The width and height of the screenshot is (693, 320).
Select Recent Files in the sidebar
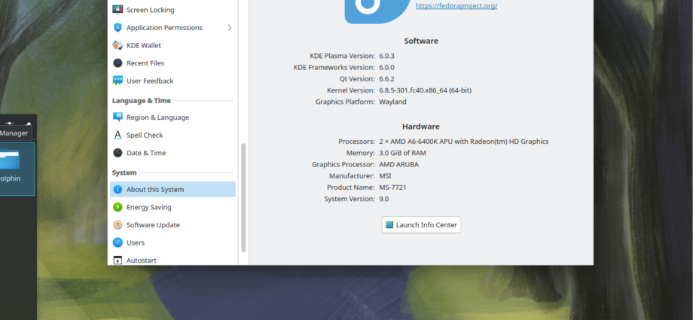click(x=172, y=62)
